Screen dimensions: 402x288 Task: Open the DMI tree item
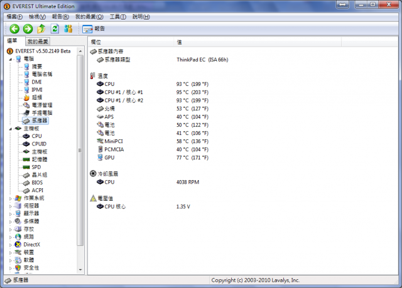coord(33,82)
